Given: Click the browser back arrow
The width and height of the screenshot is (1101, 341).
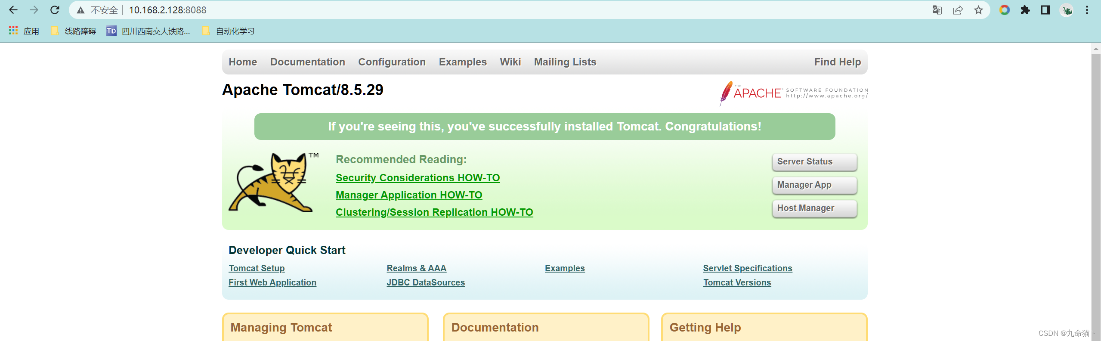Looking at the screenshot, I should (x=13, y=10).
